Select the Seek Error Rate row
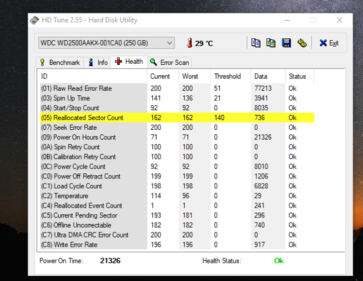The width and height of the screenshot is (363, 281). tap(177, 127)
